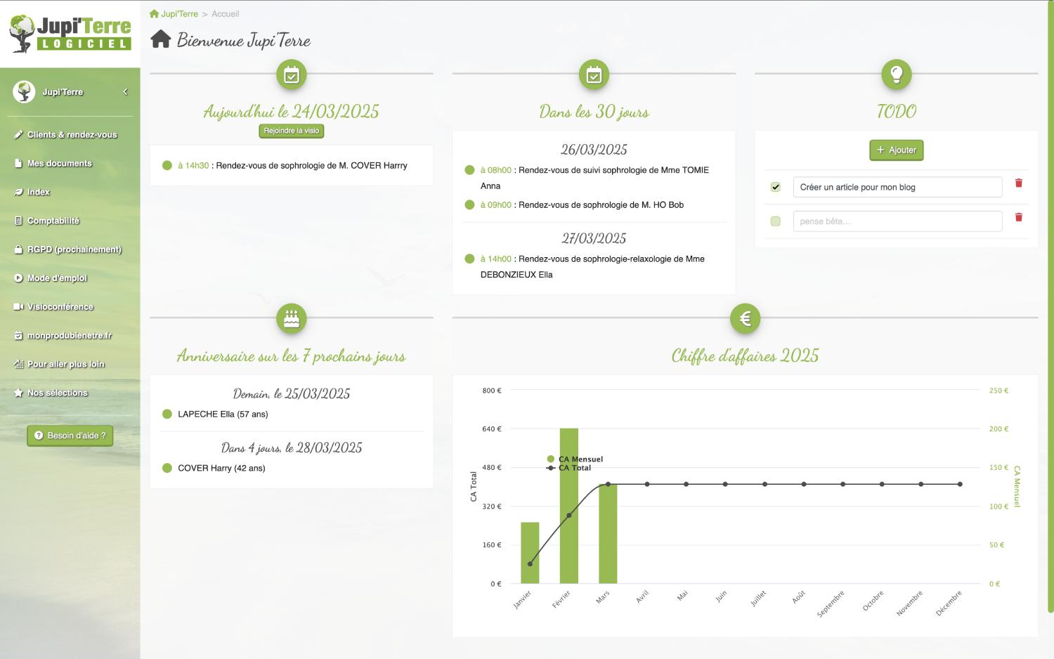This screenshot has width=1054, height=659.
Task: Click the calendar icon above Aujourd'hui section
Action: click(x=291, y=75)
